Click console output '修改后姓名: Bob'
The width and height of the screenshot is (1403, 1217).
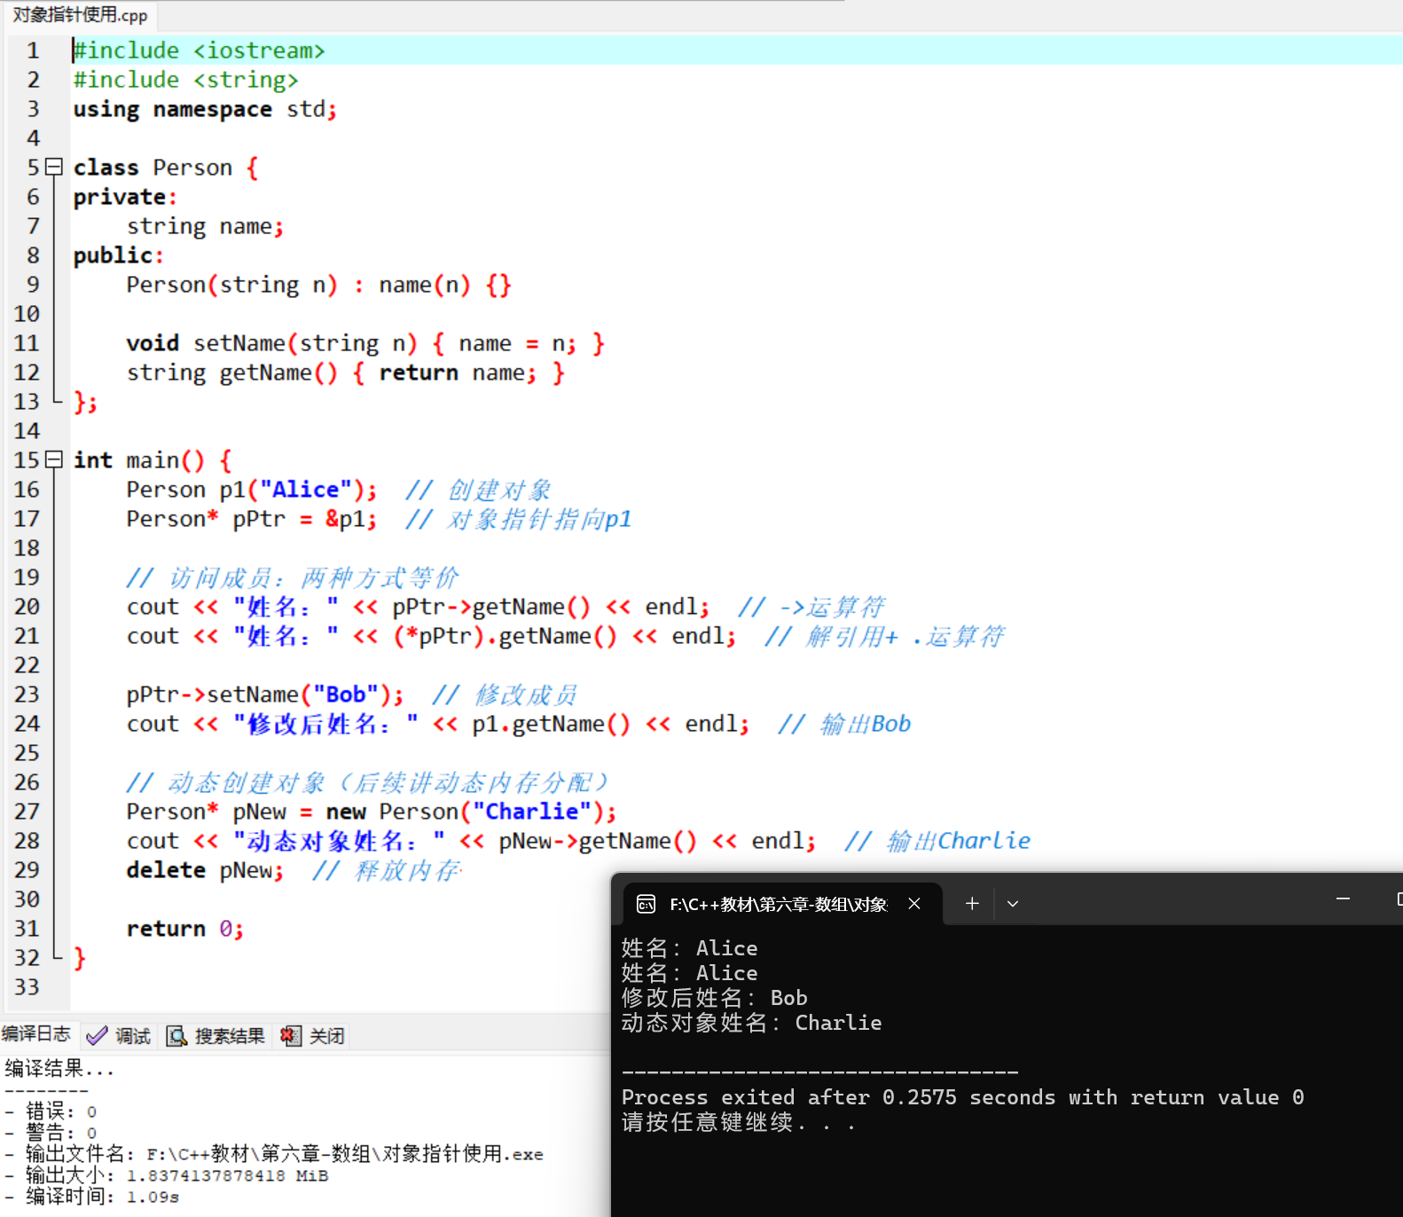click(715, 998)
